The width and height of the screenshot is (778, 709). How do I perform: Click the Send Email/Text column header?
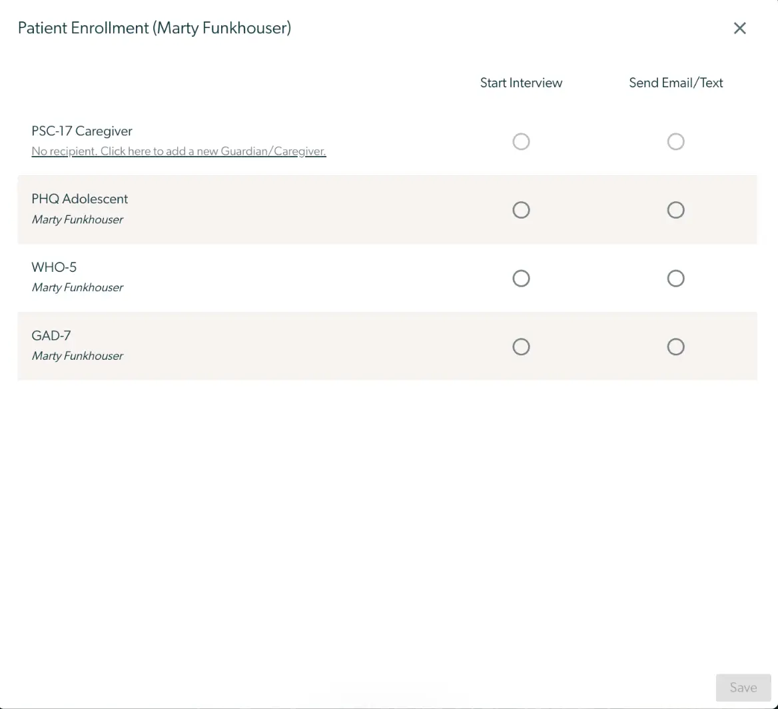click(x=675, y=83)
